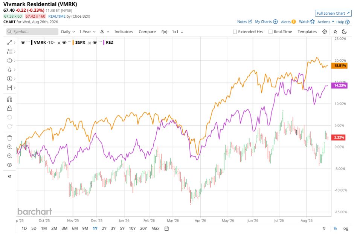Open chart settings gear

pyautogui.click(x=325, y=32)
